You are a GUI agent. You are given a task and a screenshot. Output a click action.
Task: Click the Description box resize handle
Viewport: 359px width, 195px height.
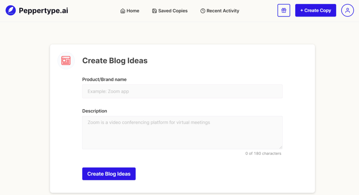(x=280, y=147)
